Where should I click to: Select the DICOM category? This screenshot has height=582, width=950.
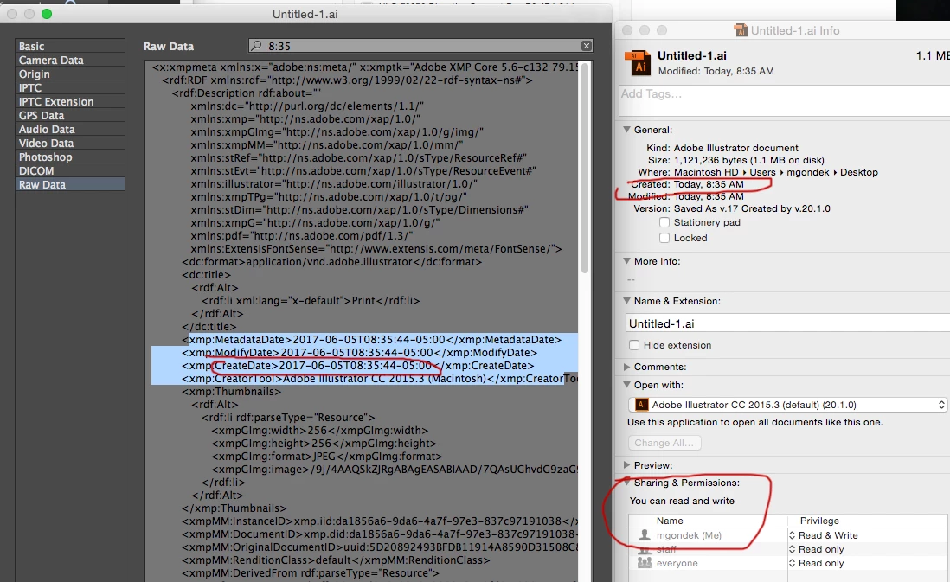70,170
